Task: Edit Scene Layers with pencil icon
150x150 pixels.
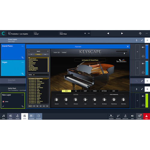Action: click(142, 40)
